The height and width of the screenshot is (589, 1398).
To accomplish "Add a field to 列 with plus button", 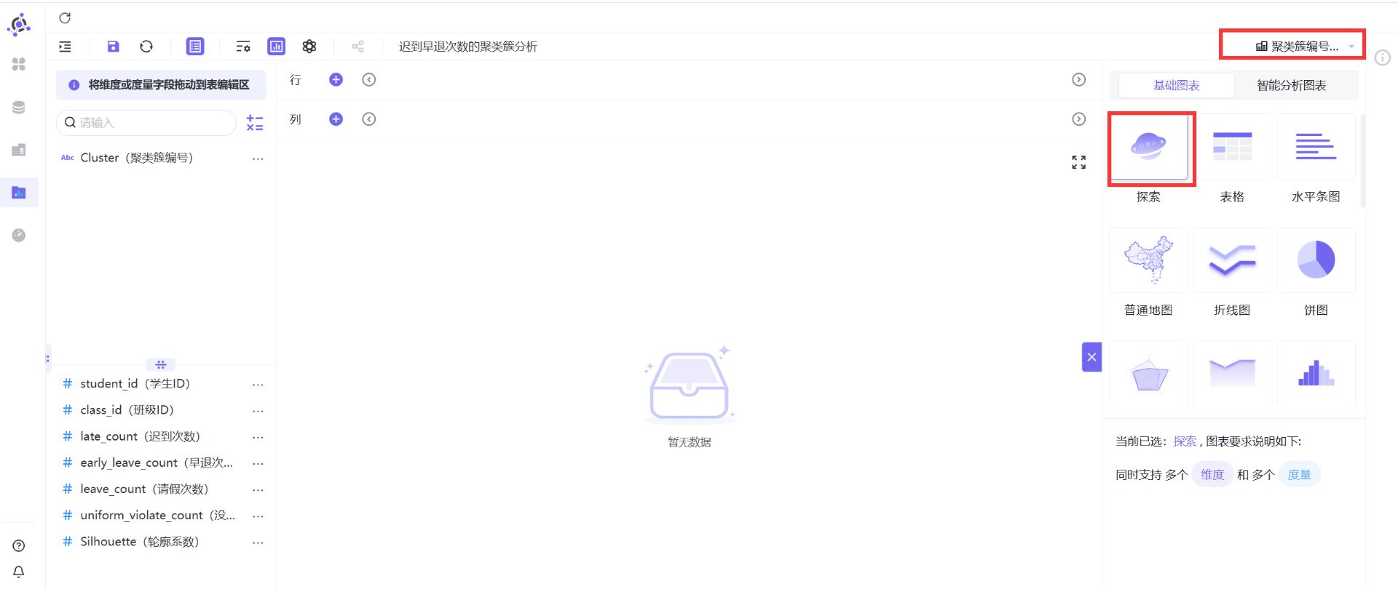I will [x=336, y=119].
